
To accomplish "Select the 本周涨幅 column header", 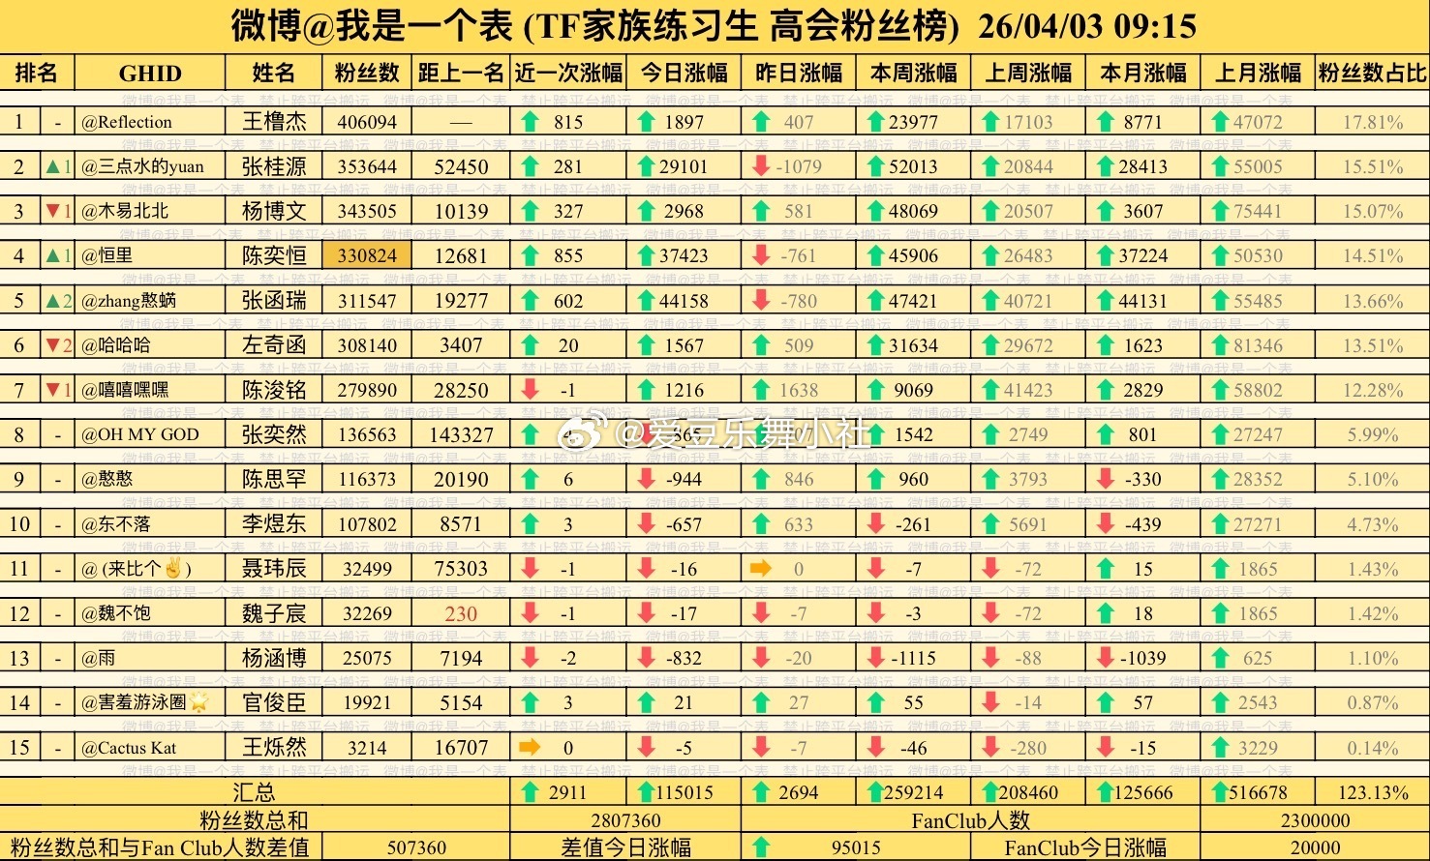I will (914, 73).
